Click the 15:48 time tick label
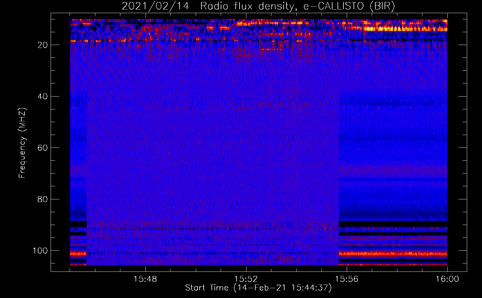The height and width of the screenshot is (298, 482). click(x=145, y=279)
